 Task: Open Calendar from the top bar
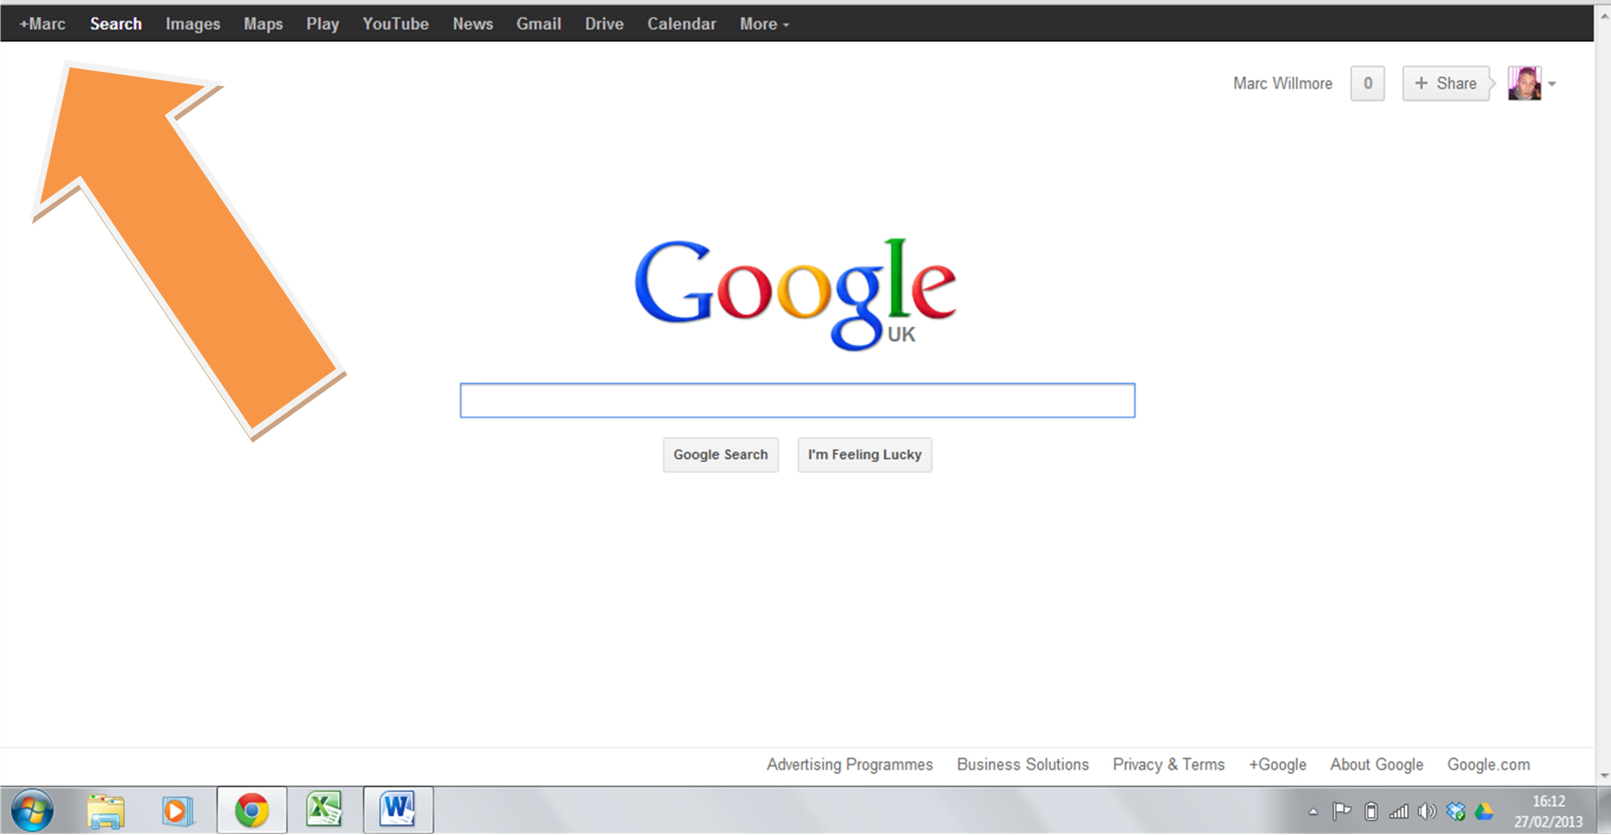(682, 24)
